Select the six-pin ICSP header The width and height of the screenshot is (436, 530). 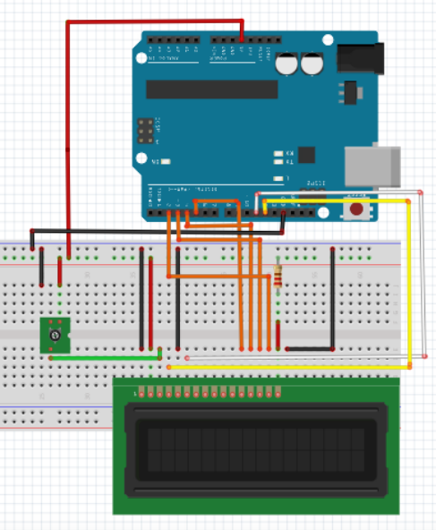(145, 131)
